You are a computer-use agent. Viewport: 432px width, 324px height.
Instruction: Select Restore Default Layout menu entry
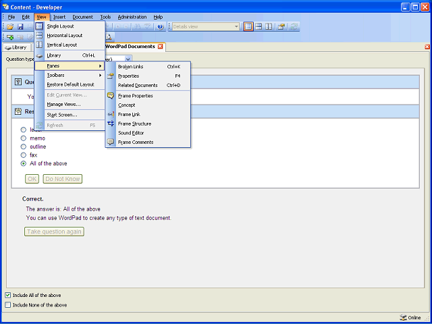(70, 84)
